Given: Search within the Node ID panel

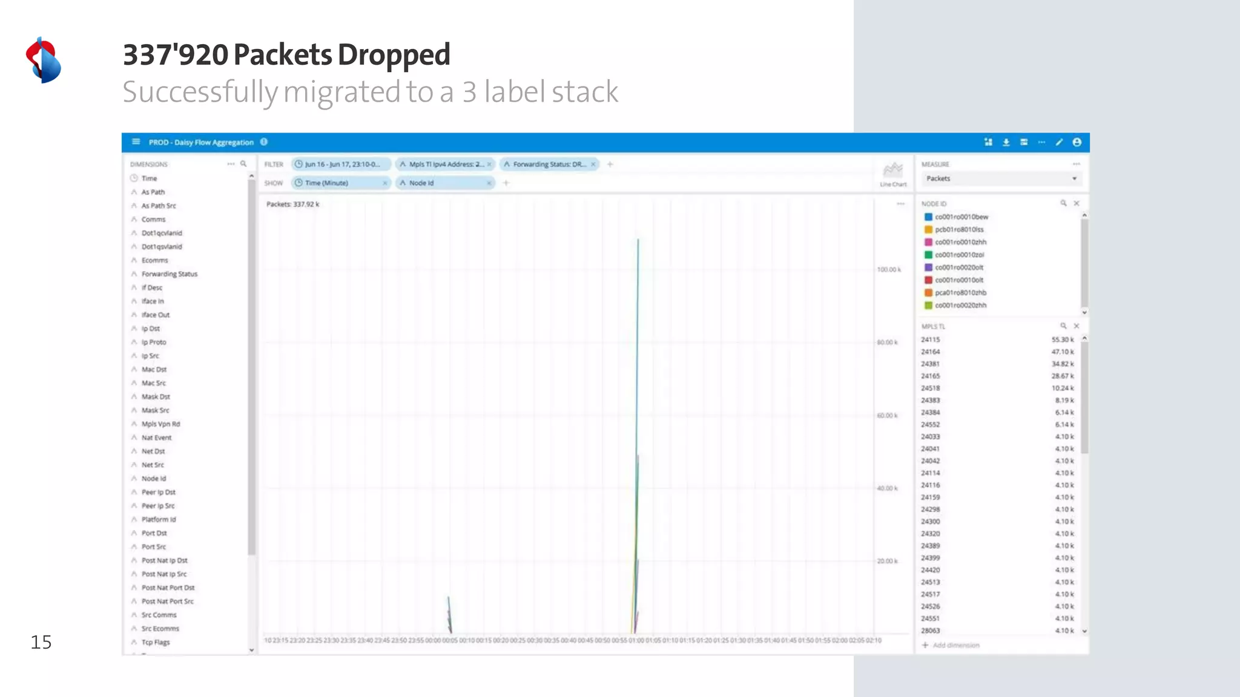Looking at the screenshot, I should point(1063,203).
